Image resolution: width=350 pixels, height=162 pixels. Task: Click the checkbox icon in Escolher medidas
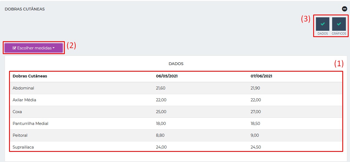coord(14,48)
